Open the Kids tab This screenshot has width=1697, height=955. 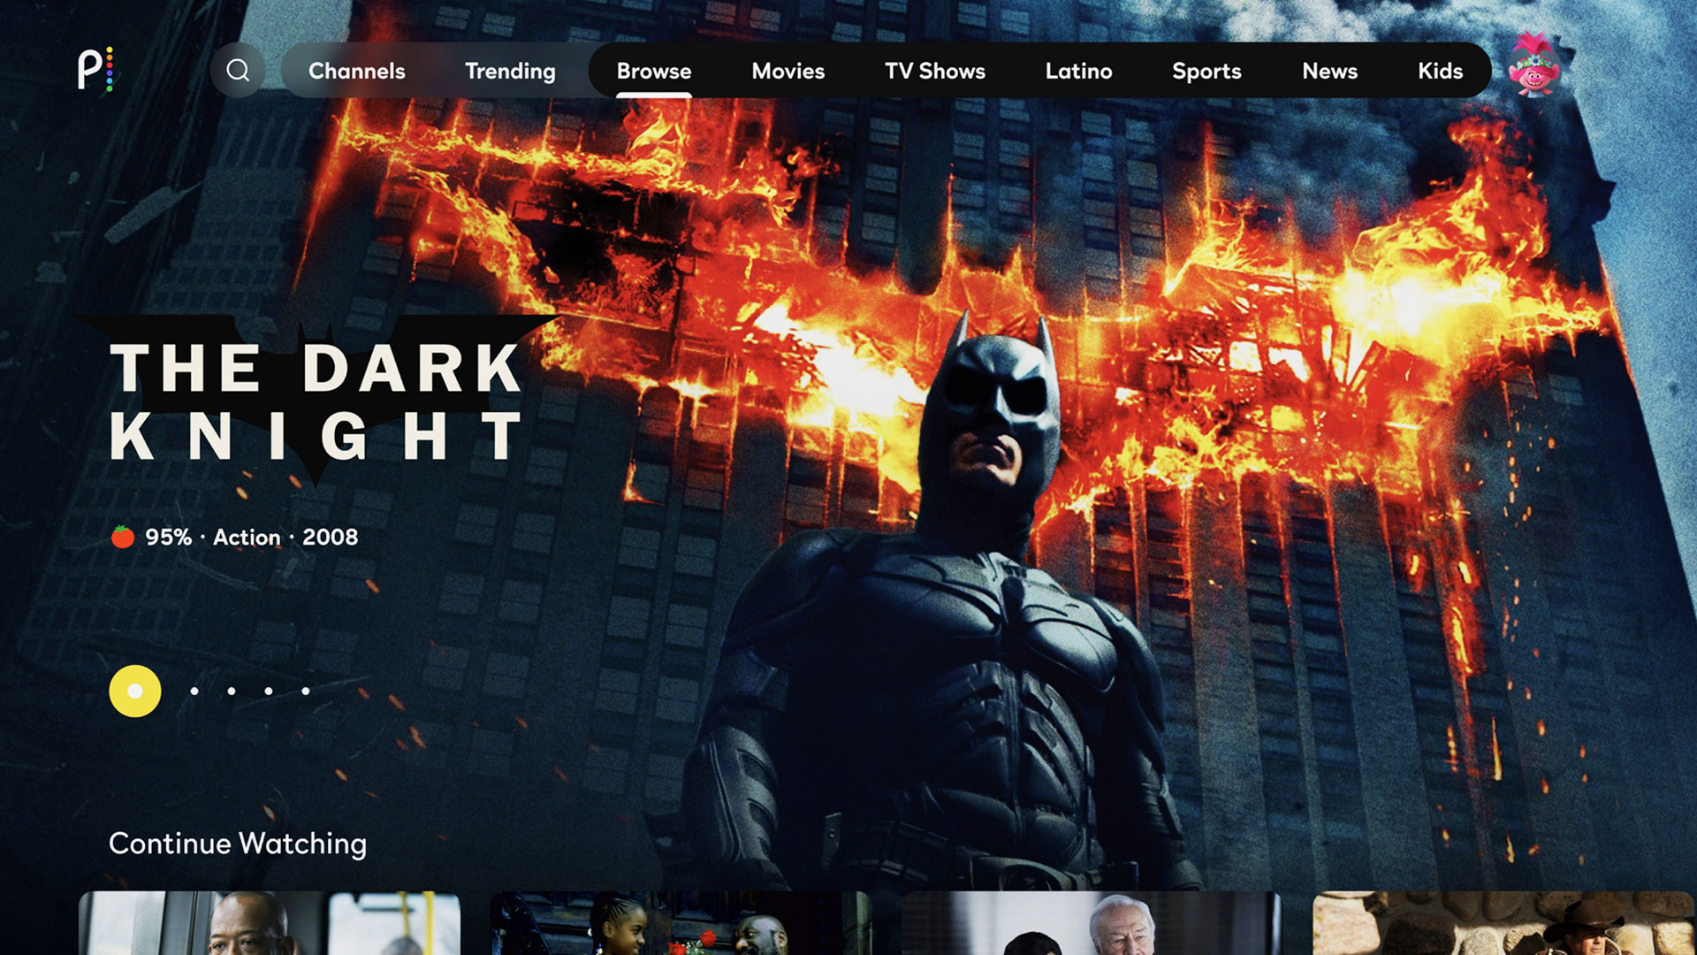pos(1440,71)
